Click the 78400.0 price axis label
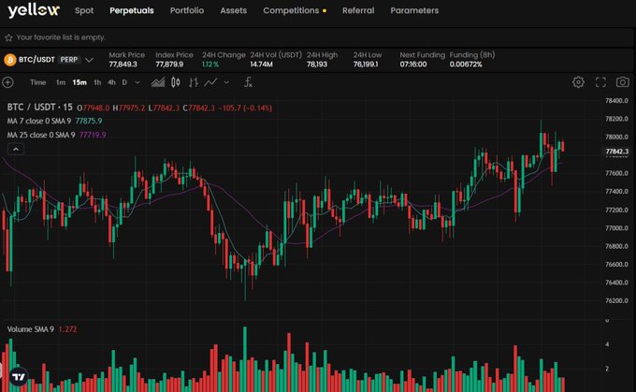The width and height of the screenshot is (636, 392). [x=616, y=101]
